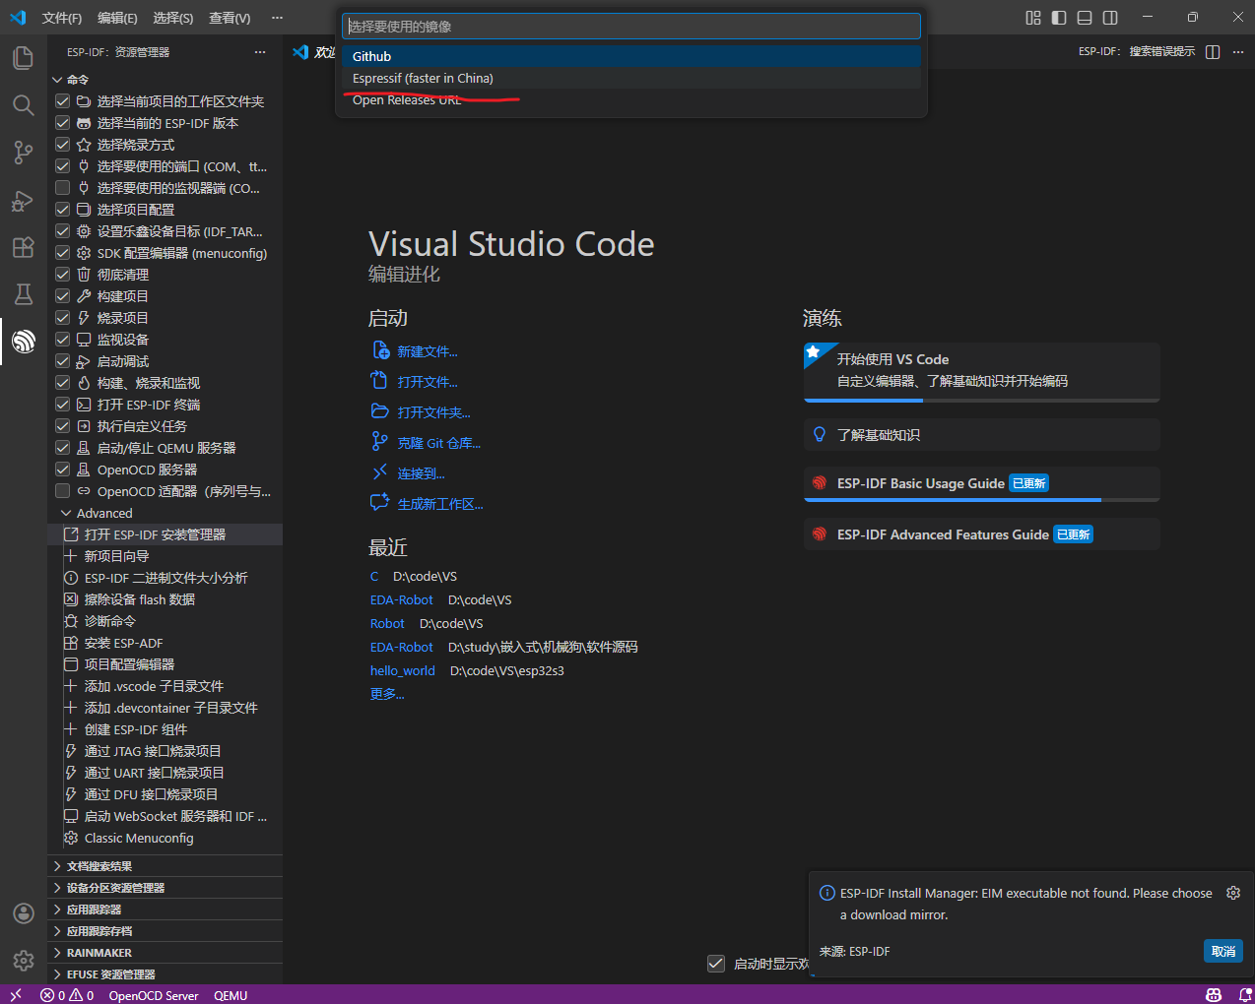Toggle the primary side bar layout icon
Screen dimensions: 1255x1004
coord(1059,18)
